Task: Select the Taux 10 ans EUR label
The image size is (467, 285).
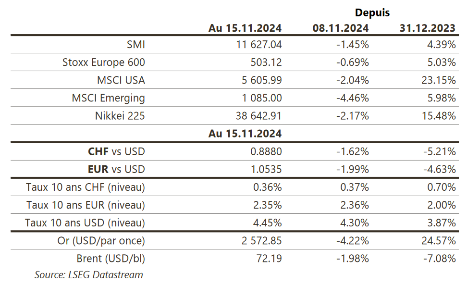Action: pos(86,205)
